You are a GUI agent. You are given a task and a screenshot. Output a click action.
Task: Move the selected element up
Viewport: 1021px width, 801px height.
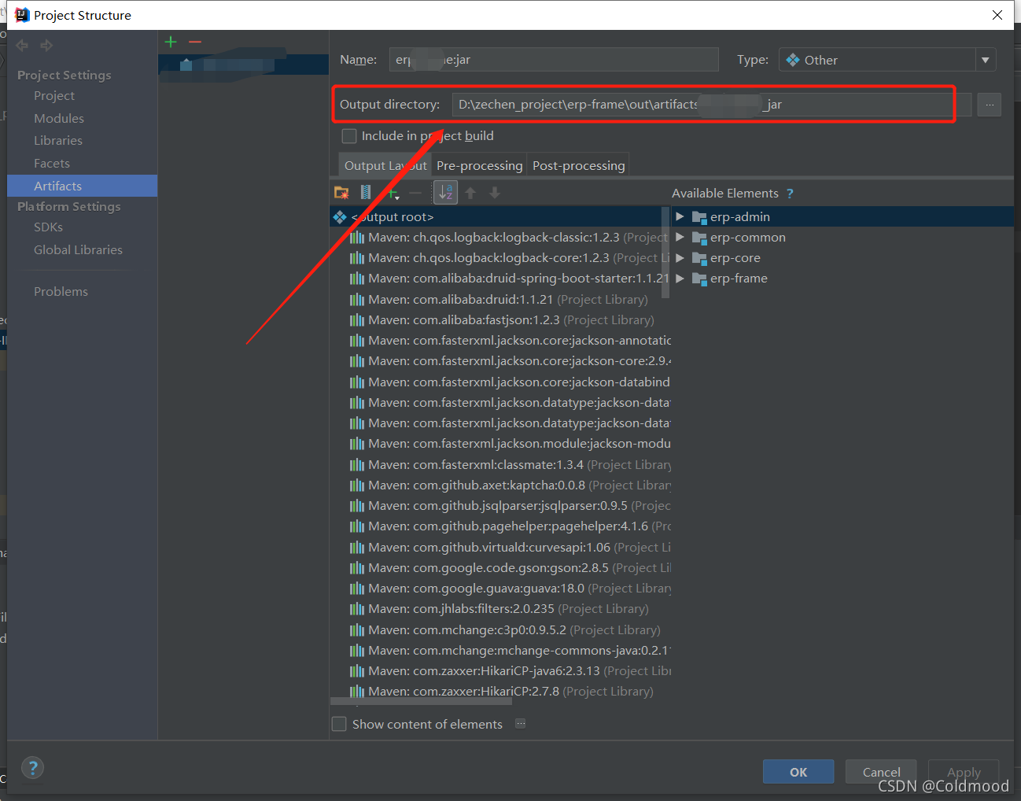[470, 193]
